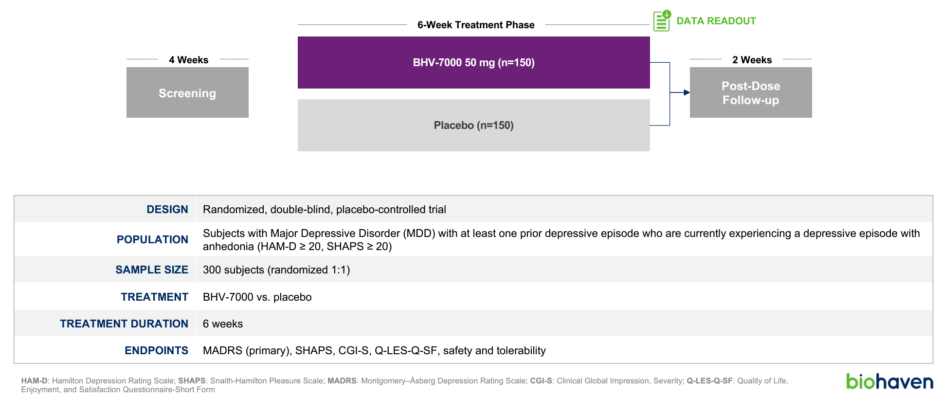This screenshot has width=941, height=398.
Task: Select the SAMPLE SIZE row label
Action: click(151, 270)
